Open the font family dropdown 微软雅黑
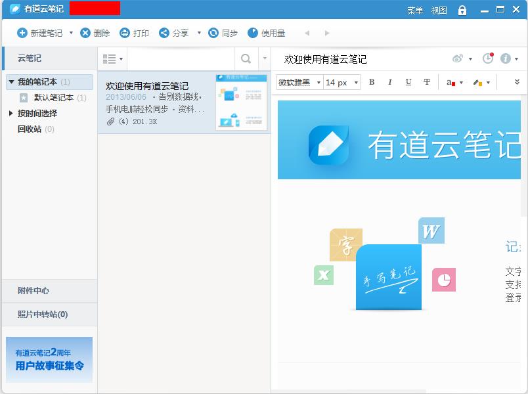528x394 pixels. pyautogui.click(x=299, y=83)
